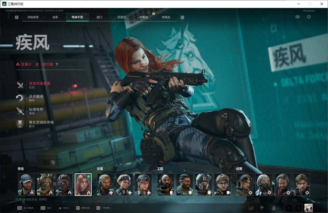Click the flag icon in bottom bar

coord(261,208)
